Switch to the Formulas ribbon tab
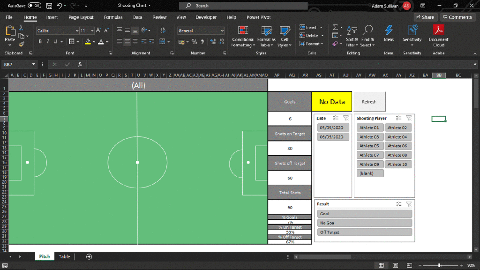This screenshot has height=270, width=480. (x=113, y=17)
